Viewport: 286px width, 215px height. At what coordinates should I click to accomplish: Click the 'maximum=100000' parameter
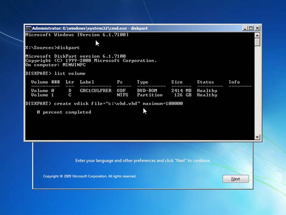[163, 104]
